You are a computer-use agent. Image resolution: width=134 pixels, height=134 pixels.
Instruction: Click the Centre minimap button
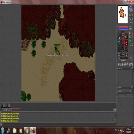click(x=131, y=22)
